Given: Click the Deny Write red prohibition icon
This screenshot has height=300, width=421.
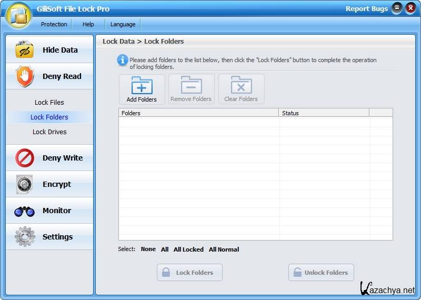Looking at the screenshot, I should tap(24, 158).
